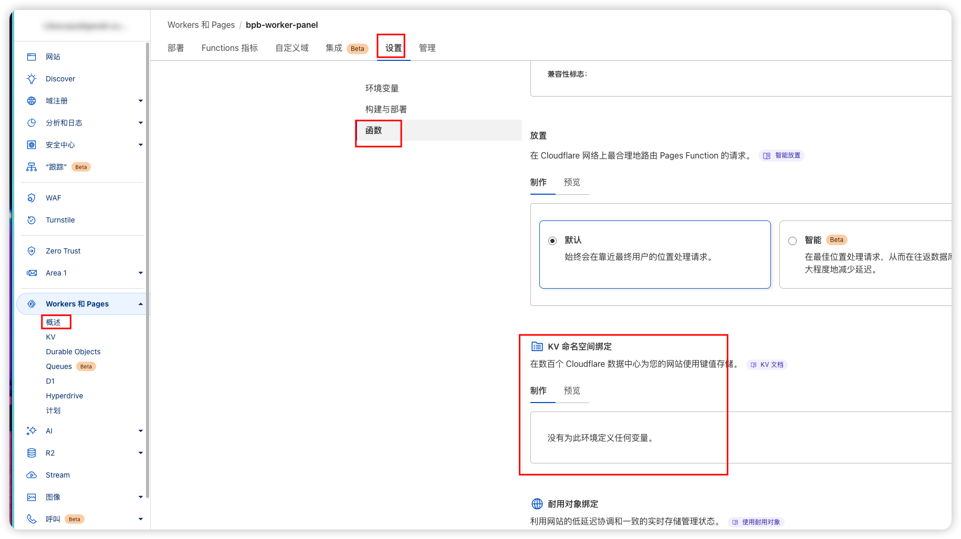Click the 图像 picture icon

tap(32, 497)
